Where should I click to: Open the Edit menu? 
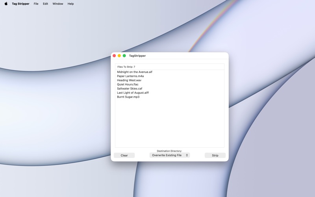click(45, 4)
